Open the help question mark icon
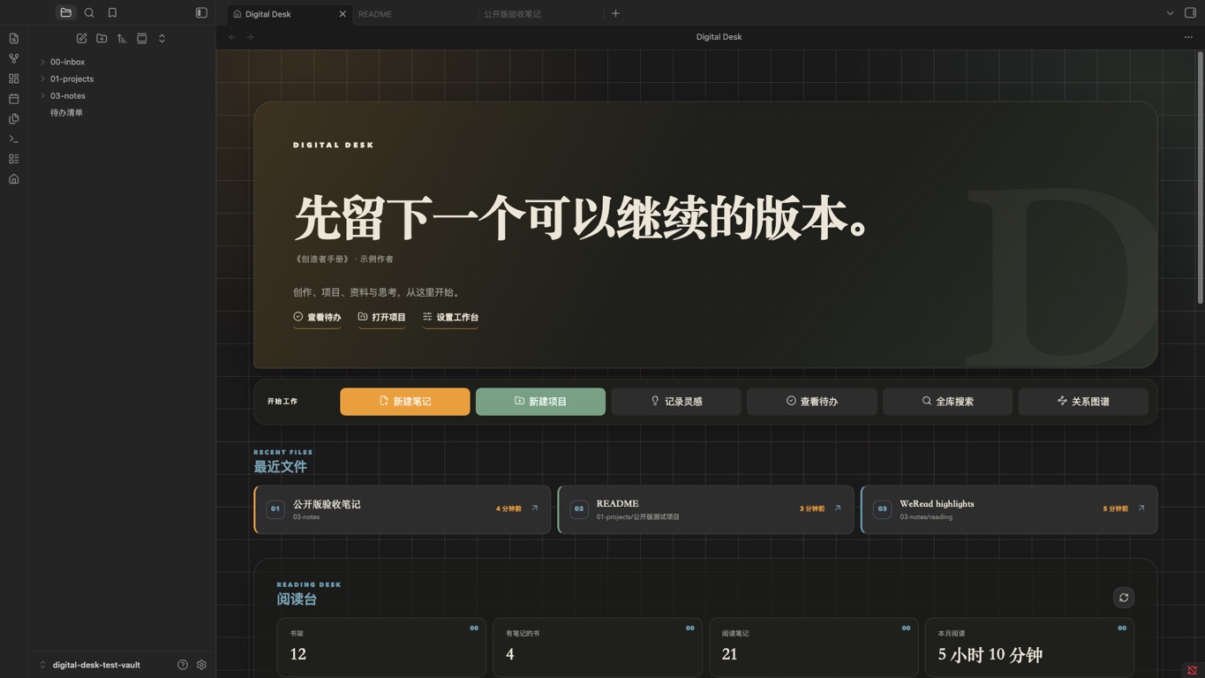Image resolution: width=1205 pixels, height=678 pixels. pyautogui.click(x=183, y=665)
